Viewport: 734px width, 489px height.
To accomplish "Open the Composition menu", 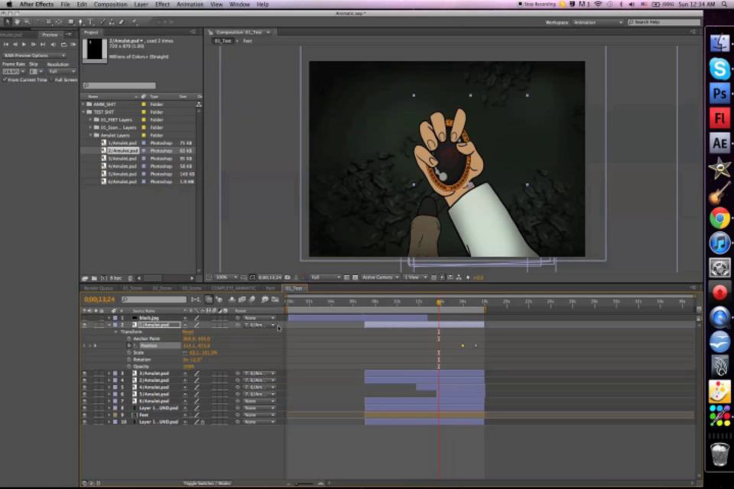I will click(x=110, y=4).
